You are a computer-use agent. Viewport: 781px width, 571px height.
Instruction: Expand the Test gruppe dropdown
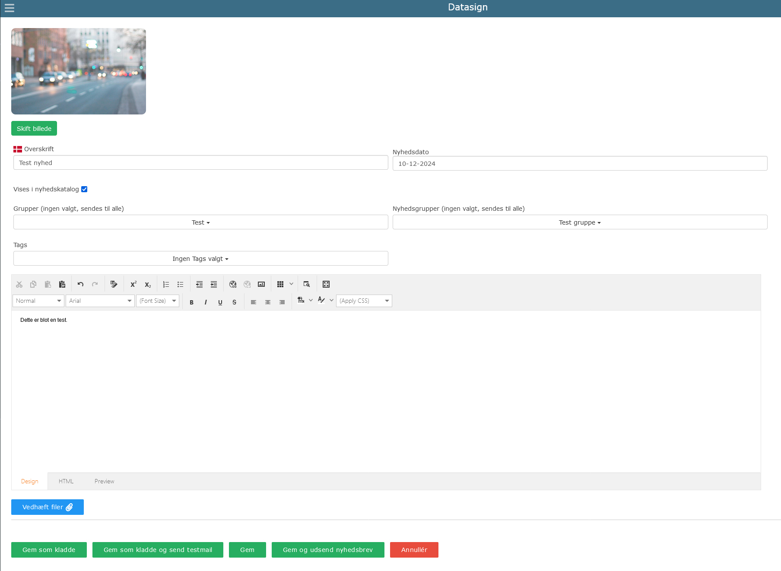click(580, 222)
